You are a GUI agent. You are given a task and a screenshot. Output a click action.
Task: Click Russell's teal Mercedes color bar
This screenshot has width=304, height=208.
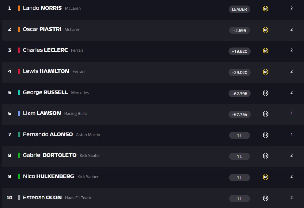pos(19,92)
